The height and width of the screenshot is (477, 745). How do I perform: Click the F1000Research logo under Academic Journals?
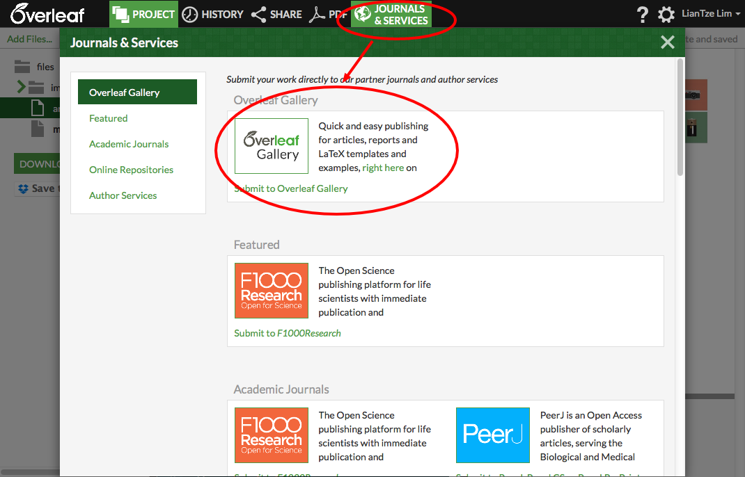click(272, 435)
